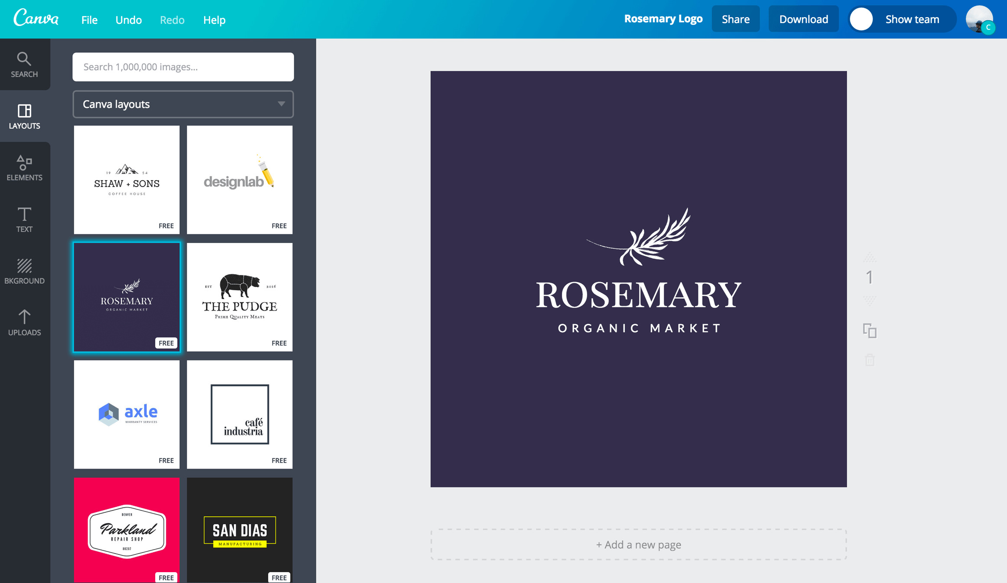Click the Share button
Image resolution: width=1007 pixels, height=583 pixels.
pos(735,19)
